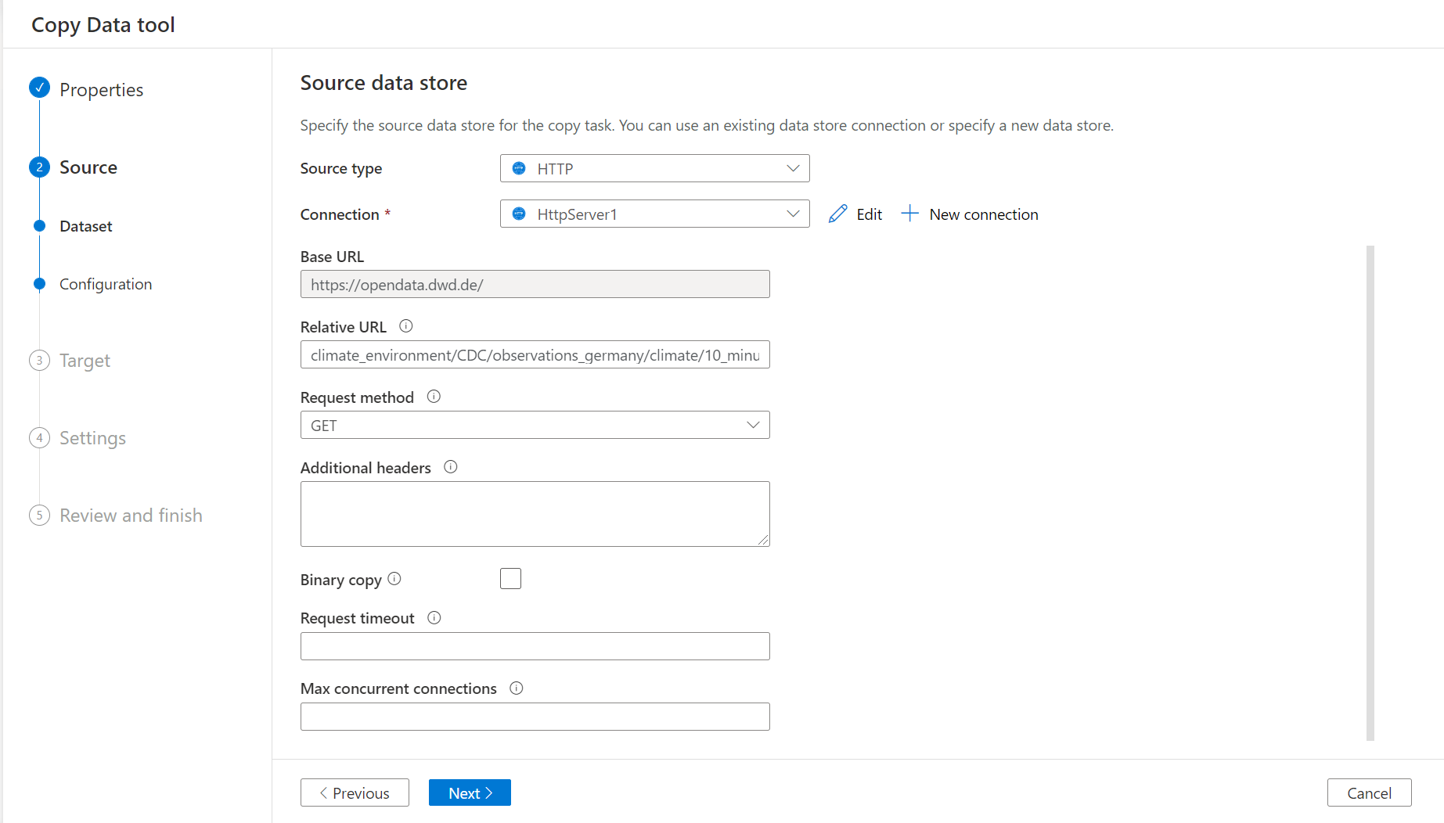Go to the Properties step

pyautogui.click(x=101, y=89)
